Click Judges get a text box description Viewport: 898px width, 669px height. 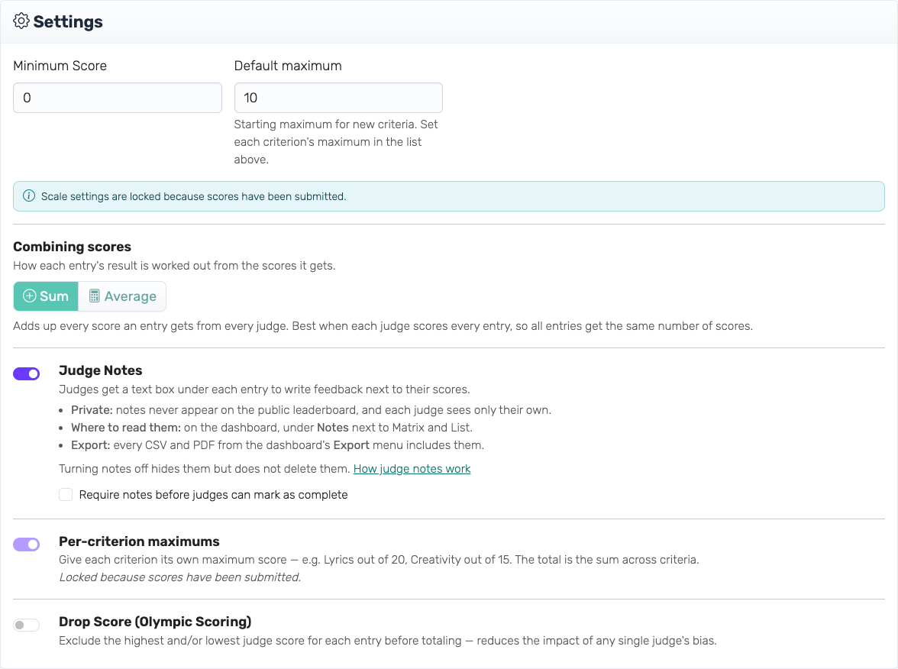coord(264,389)
